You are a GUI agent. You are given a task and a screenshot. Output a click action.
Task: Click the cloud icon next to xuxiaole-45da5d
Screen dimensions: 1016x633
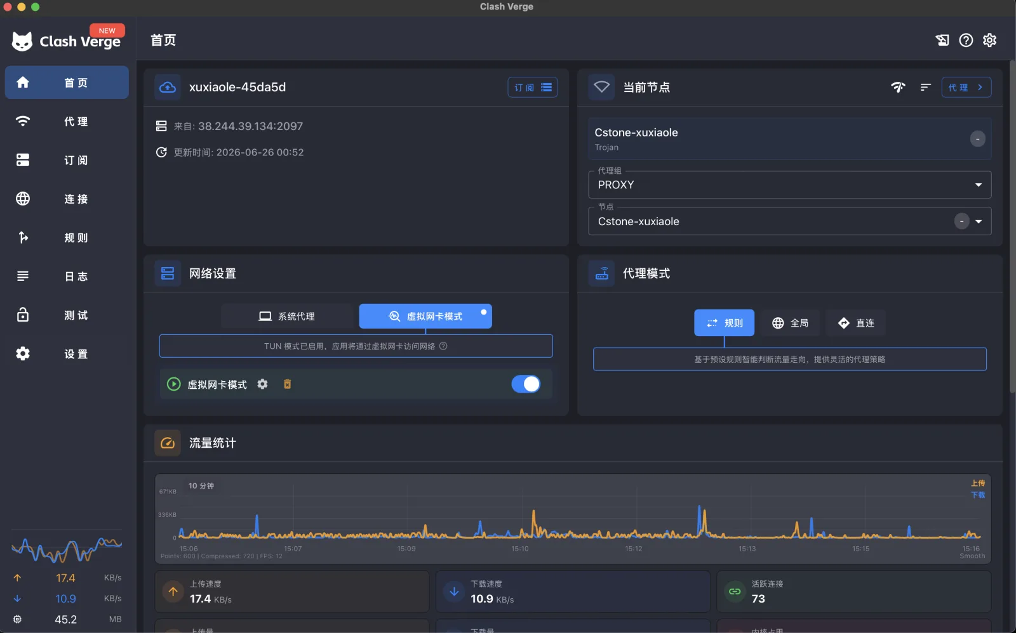point(168,88)
